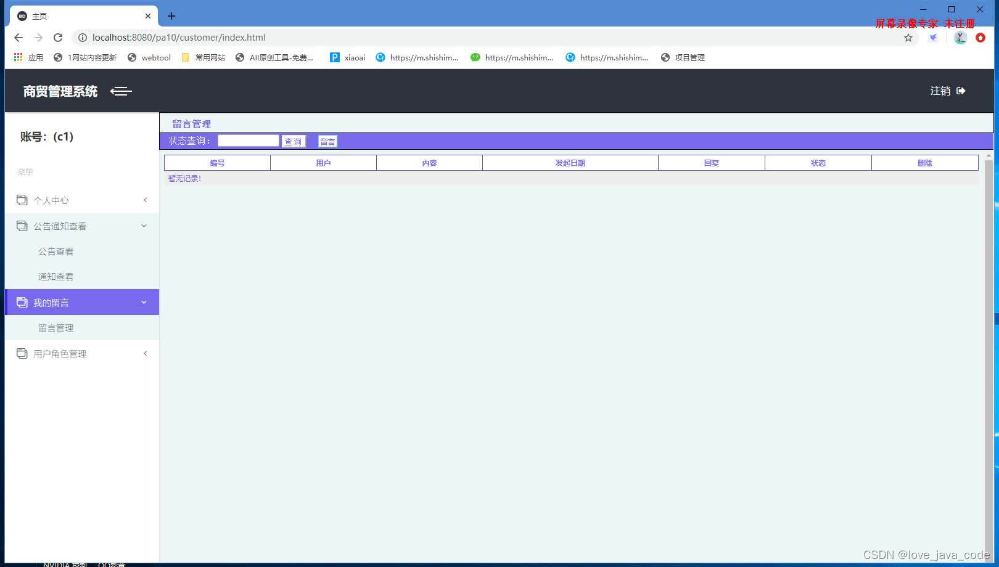This screenshot has height=567, width=999.
Task: Click the 公告通知查看 sidebar icon
Action: pos(22,226)
